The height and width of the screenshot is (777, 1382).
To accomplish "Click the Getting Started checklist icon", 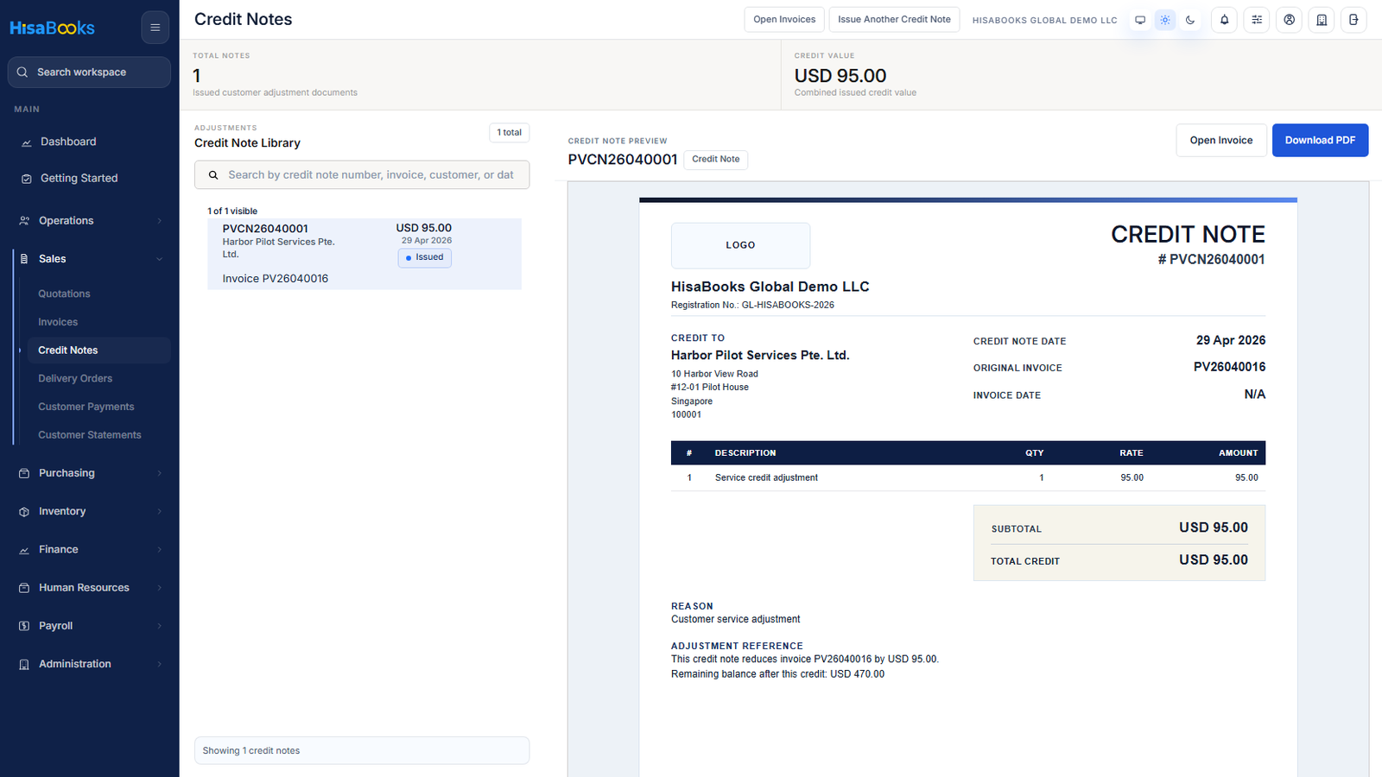I will [26, 179].
